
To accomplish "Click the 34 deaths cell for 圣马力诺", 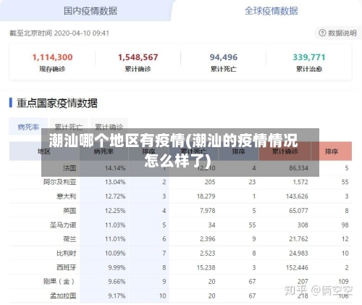I will pos(211,225).
